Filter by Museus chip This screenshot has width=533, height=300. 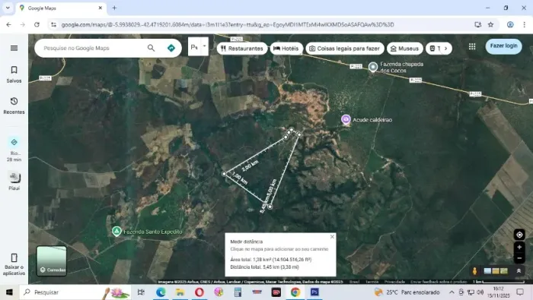click(405, 49)
